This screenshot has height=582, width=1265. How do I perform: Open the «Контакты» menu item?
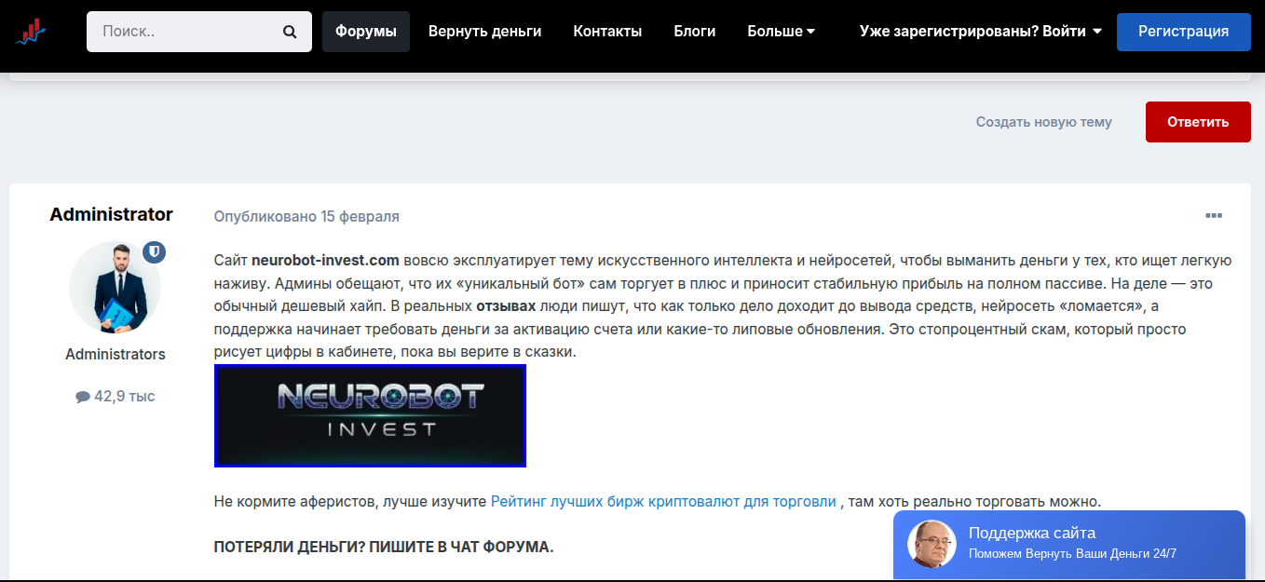coord(607,30)
